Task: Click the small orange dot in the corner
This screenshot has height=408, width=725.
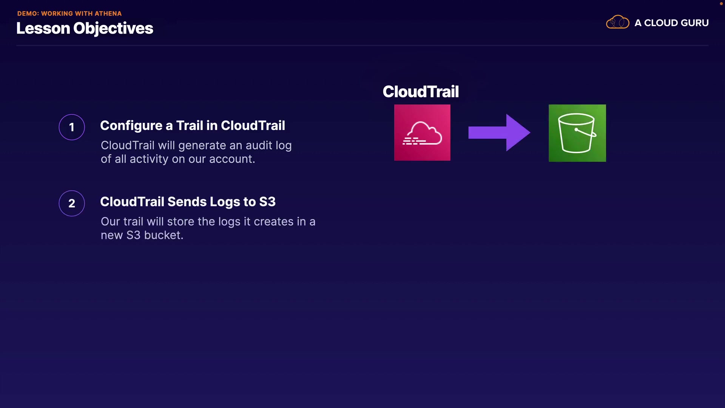Action: [721, 3]
